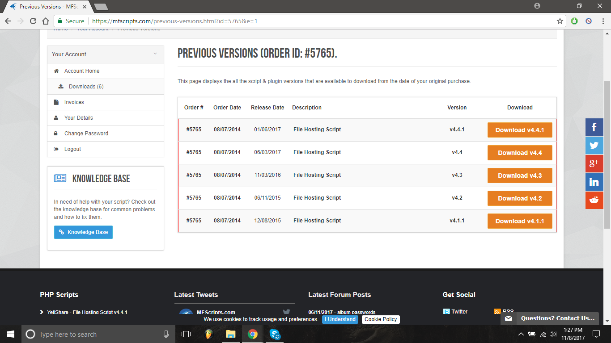The width and height of the screenshot is (611, 343).
Task: Click the LinkedIn share icon
Action: (x=594, y=182)
